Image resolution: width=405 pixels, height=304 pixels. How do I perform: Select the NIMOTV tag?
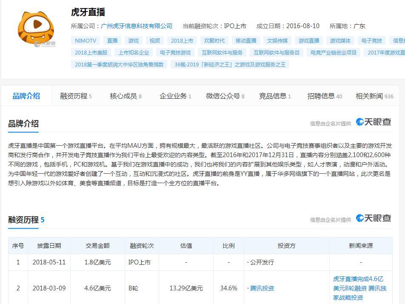tap(86, 40)
